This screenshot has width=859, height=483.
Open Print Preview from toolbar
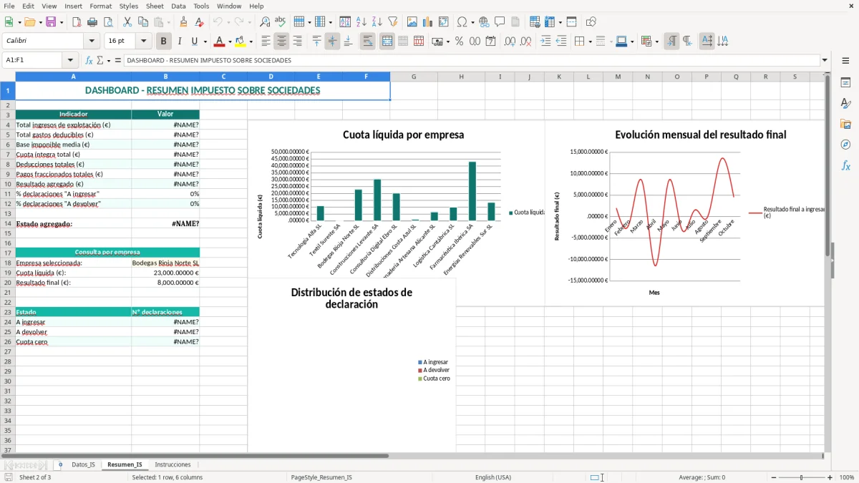coord(107,22)
